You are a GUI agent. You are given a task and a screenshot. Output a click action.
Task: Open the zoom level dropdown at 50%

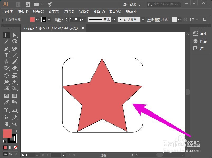pyautogui.click(x=37, y=155)
